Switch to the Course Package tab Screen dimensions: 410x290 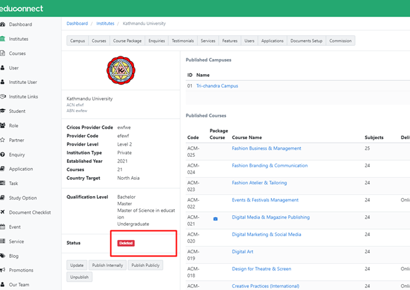(x=127, y=41)
